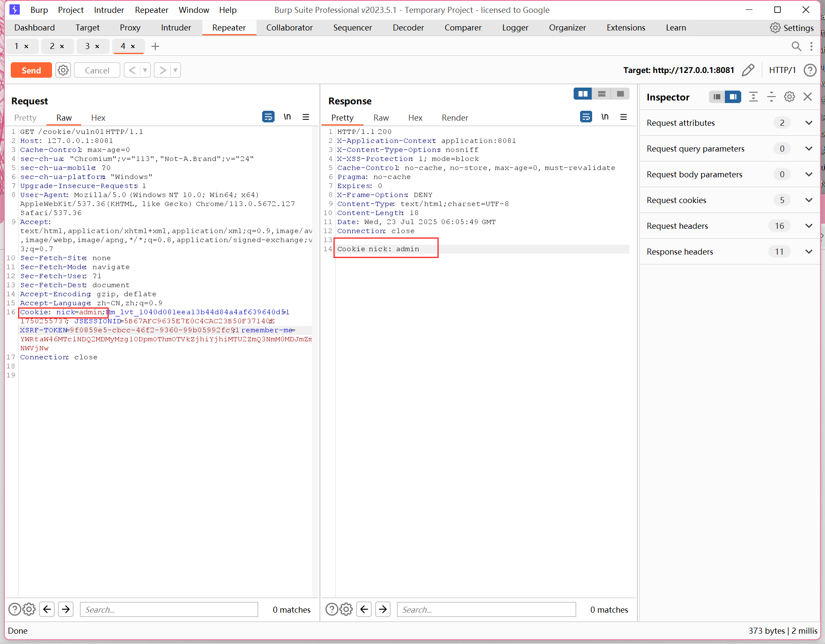Image resolution: width=825 pixels, height=644 pixels.
Task: Open history back dropdown arrow
Action: (x=145, y=70)
